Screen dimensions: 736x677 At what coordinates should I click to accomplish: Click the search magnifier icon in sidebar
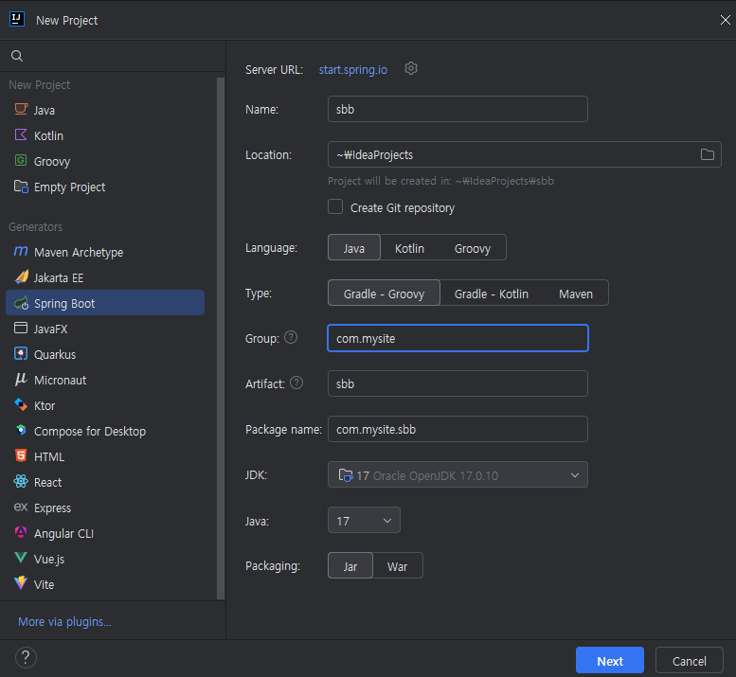(17, 56)
